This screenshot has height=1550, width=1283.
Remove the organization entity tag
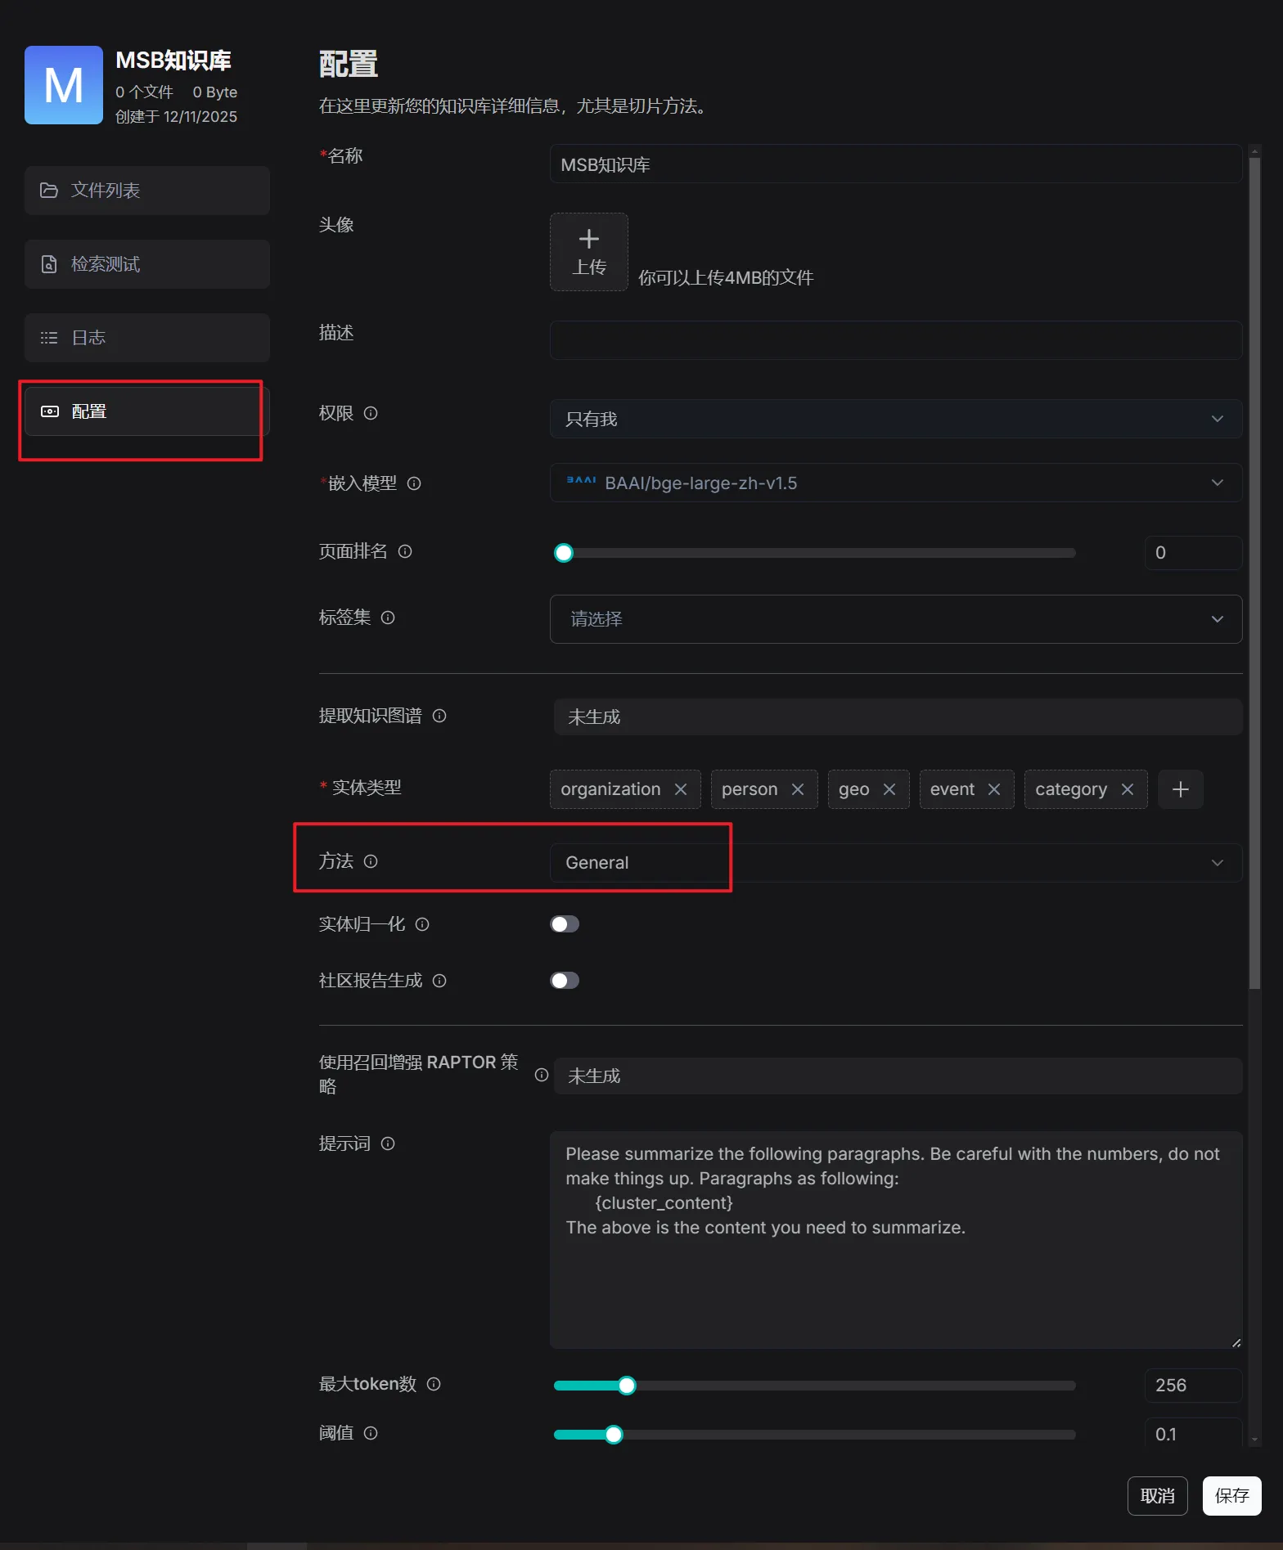pyautogui.click(x=681, y=789)
